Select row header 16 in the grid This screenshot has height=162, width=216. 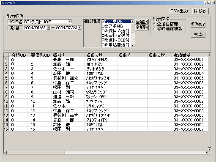[6, 129]
